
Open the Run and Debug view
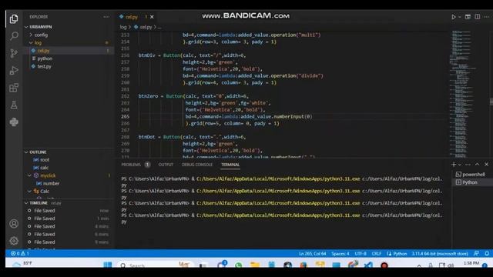[14, 70]
